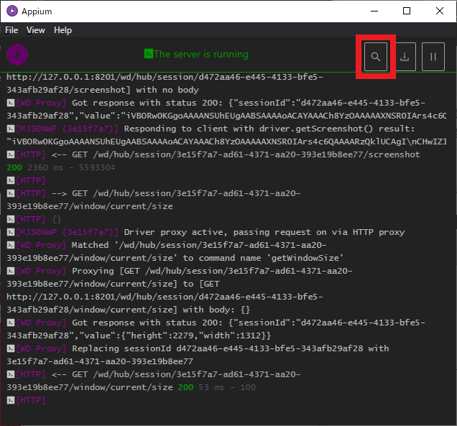Click icon before '[HTTP] {}' line
Image resolution: width=457 pixels, height=426 pixels.
[x=11, y=219]
